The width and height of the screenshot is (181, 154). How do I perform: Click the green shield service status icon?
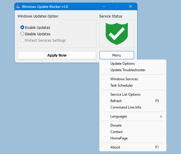coord(117,34)
